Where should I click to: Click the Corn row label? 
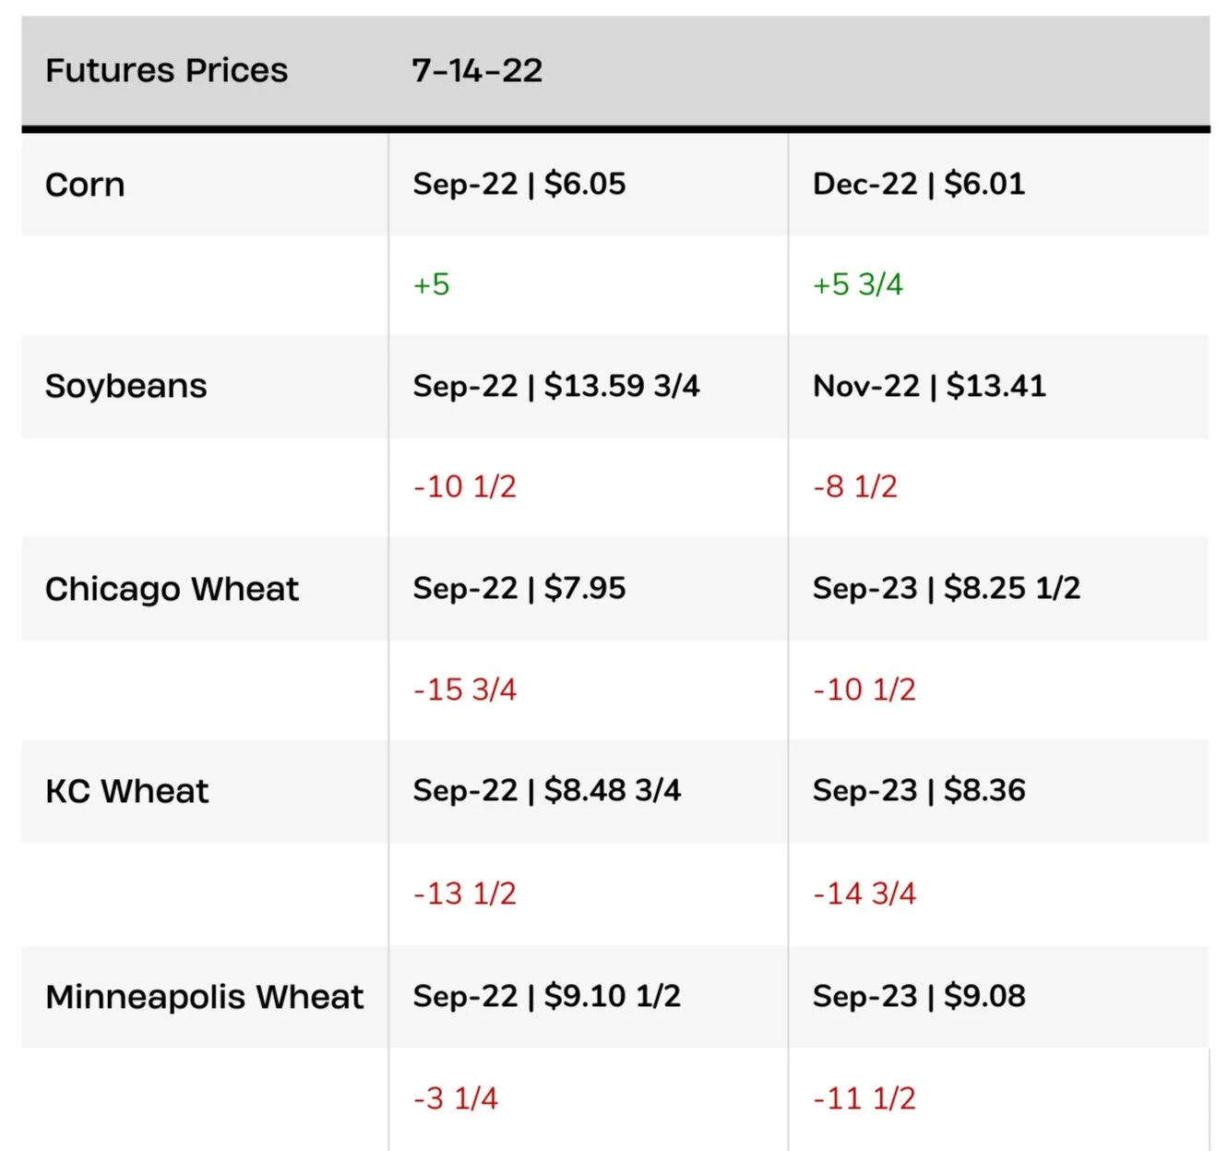[85, 185]
